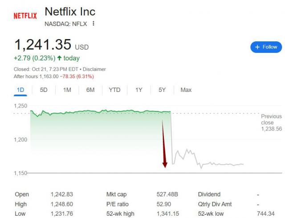Click the P/E ratio label
Viewport: 285px width, 218px height.
(x=117, y=204)
